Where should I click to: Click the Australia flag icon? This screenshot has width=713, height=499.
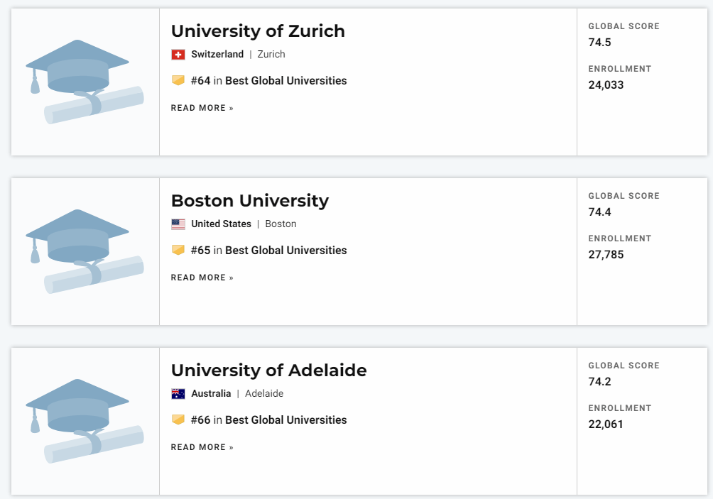click(x=178, y=393)
